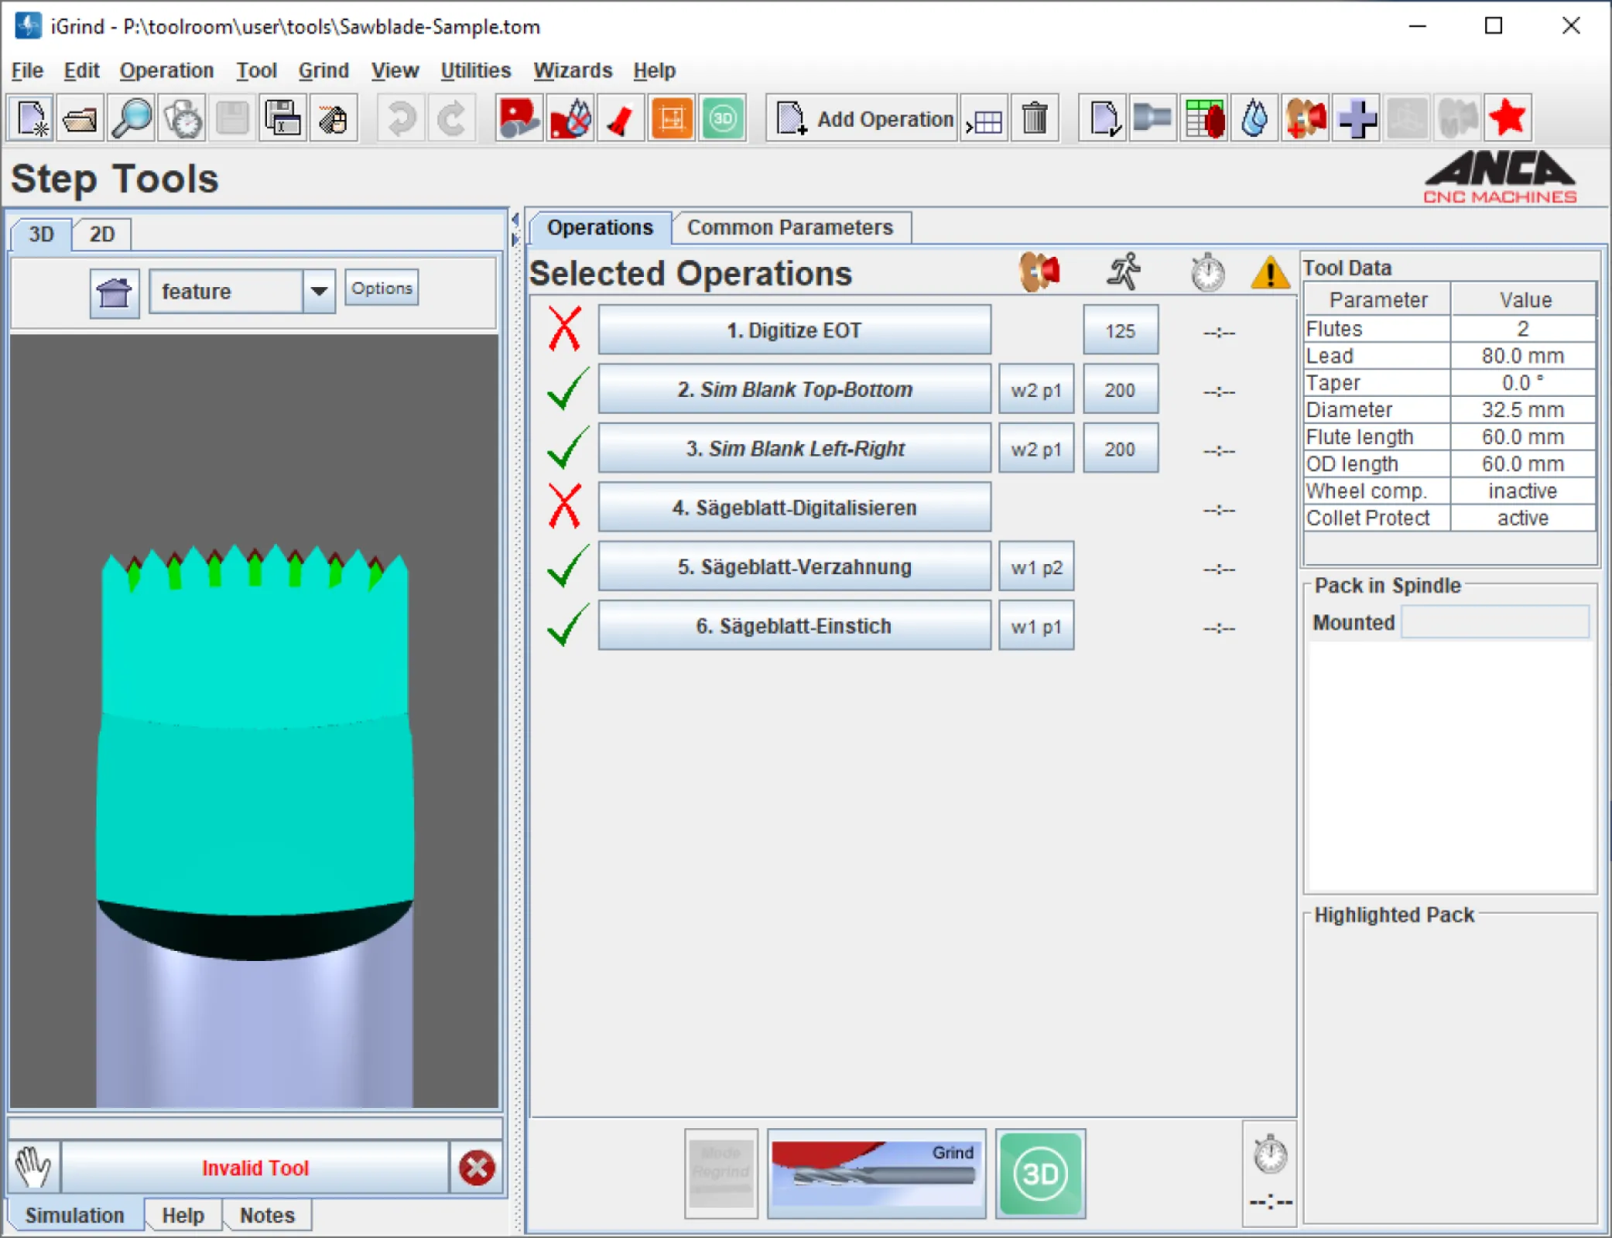
Task: Open the feature dropdown arrow
Action: pos(319,291)
